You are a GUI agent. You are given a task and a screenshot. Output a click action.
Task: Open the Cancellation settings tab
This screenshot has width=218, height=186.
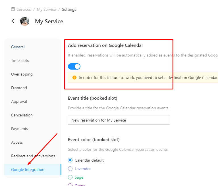[x=22, y=115]
